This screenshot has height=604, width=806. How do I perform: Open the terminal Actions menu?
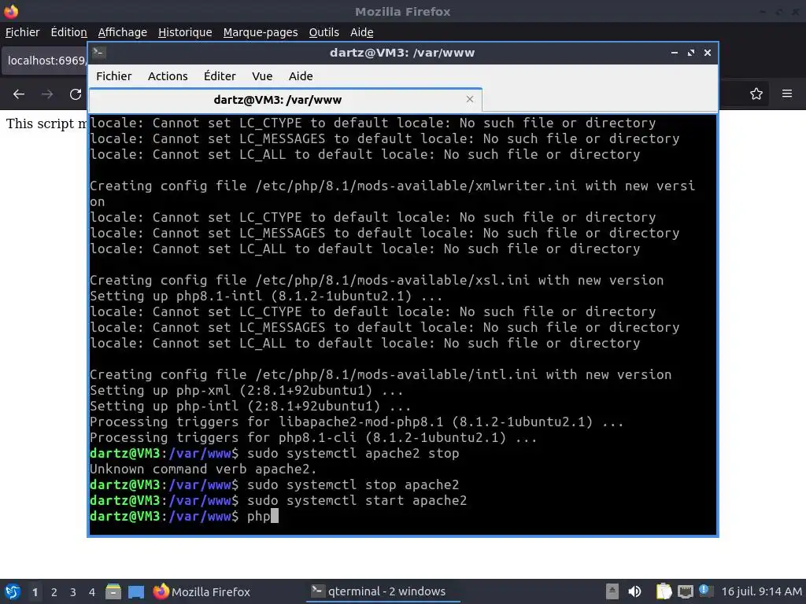coord(168,76)
